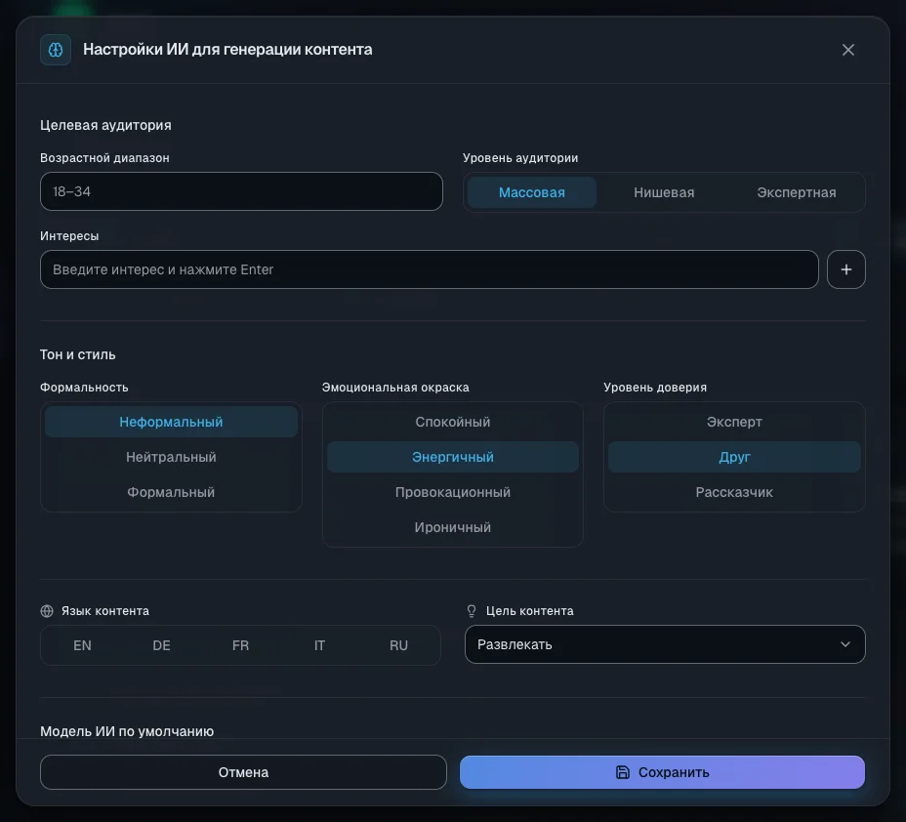
Task: Click the plus button to add interest
Action: coord(845,269)
